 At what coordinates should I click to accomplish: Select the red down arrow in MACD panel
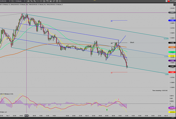click(119, 99)
